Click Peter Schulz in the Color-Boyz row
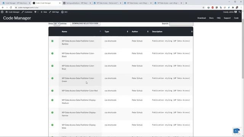The image size is (244, 137). coord(137,66)
